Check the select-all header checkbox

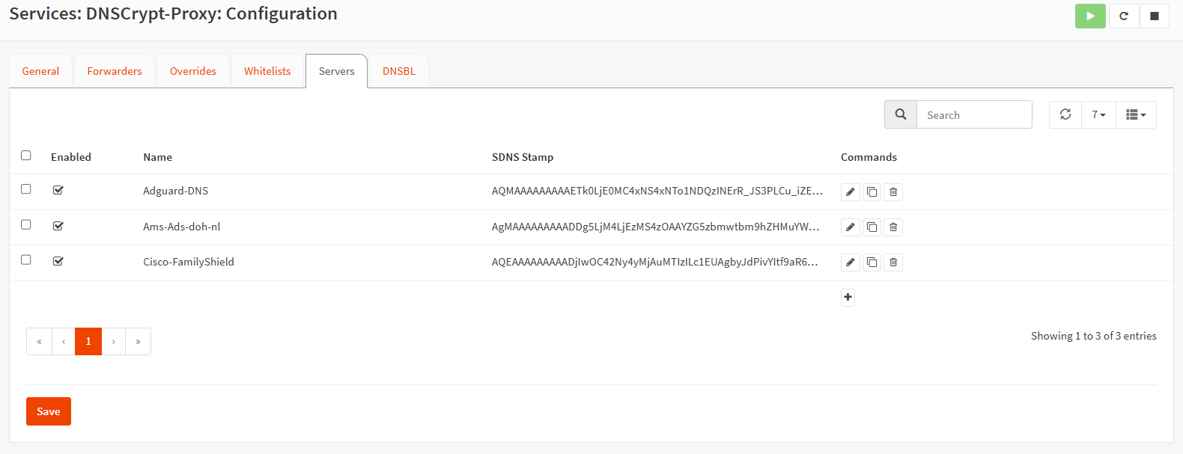26,156
